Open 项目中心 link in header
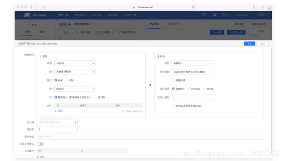Image resolution: width=282 pixels, height=161 pixels. click(x=226, y=15)
